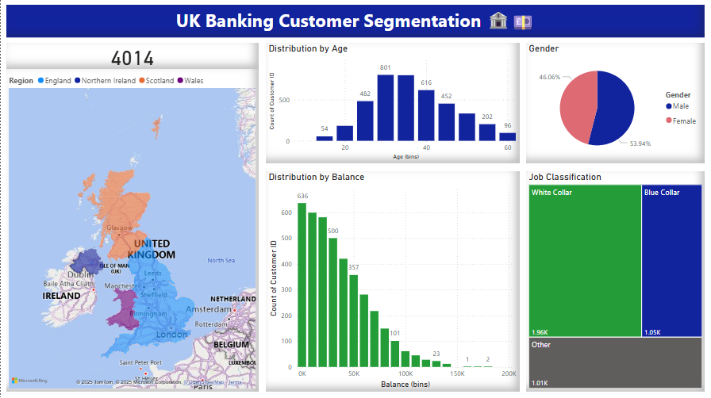Click the bank building icon in the title
The image size is (711, 398).
[x=498, y=21]
